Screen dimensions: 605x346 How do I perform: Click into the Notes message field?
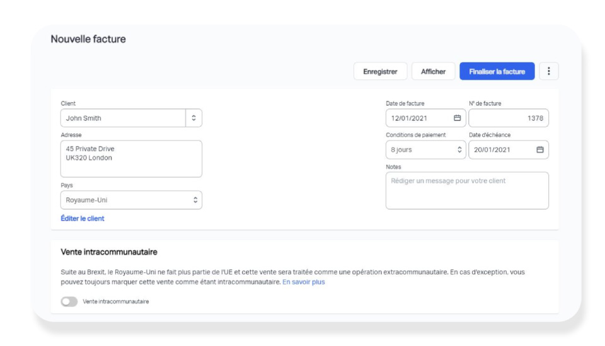click(467, 190)
